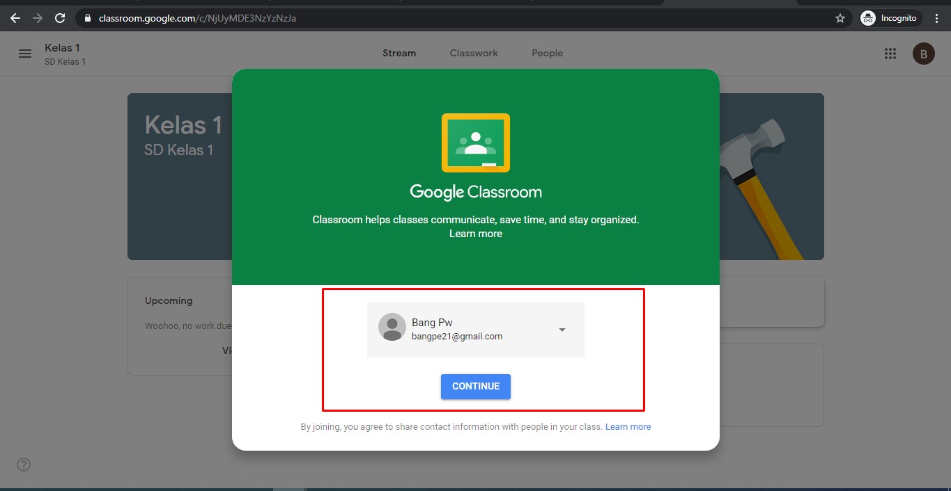Open the B account avatar
The height and width of the screenshot is (491, 951).
pyautogui.click(x=924, y=54)
